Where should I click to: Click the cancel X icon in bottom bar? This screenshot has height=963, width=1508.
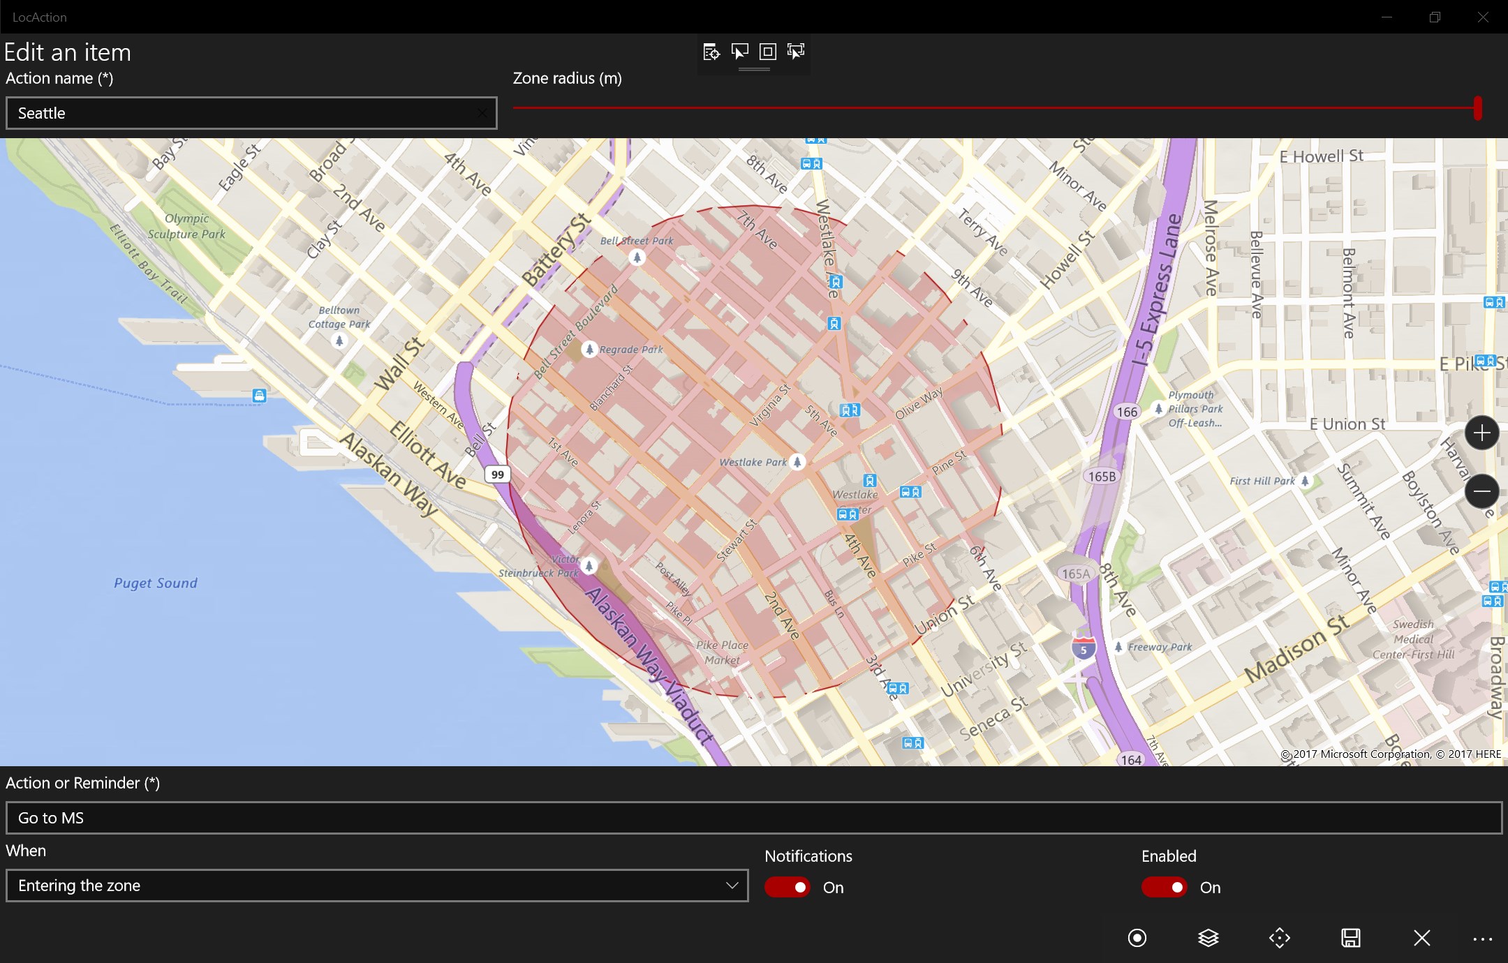(1421, 938)
